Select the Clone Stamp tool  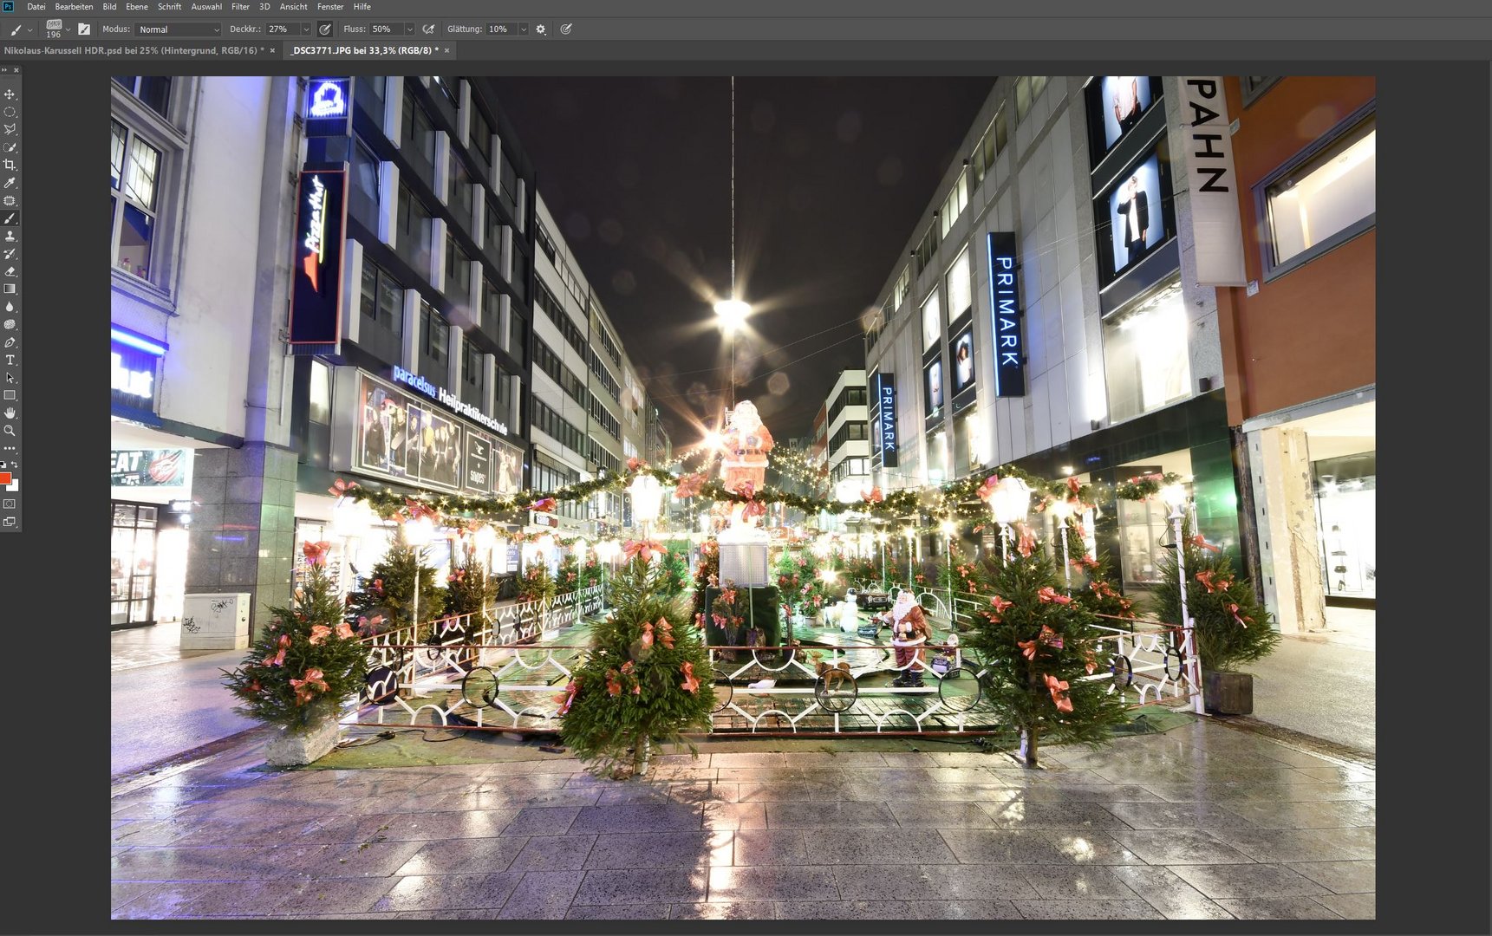click(10, 236)
